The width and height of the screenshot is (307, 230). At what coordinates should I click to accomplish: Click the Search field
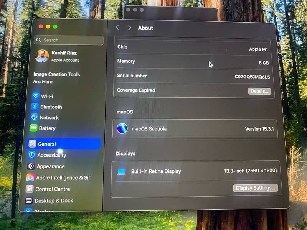(69, 40)
